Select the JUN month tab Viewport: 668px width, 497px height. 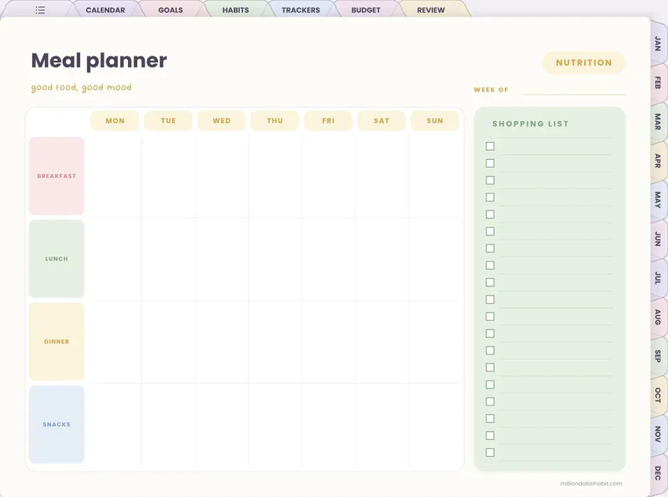[x=658, y=238]
